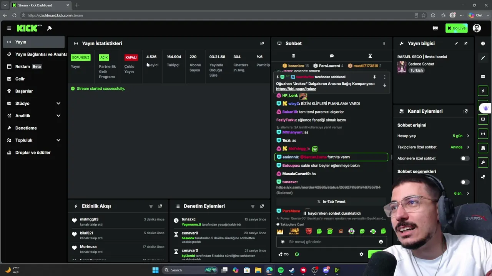This screenshot has height=276, width=492.
Task: Open Droplar ve ödüller page
Action: click(x=34, y=153)
